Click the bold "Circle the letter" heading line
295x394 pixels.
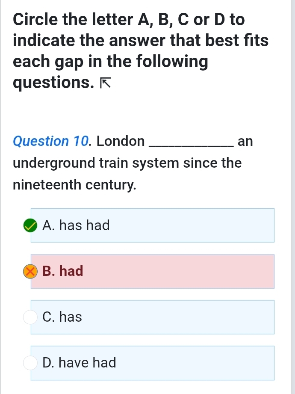(x=129, y=20)
